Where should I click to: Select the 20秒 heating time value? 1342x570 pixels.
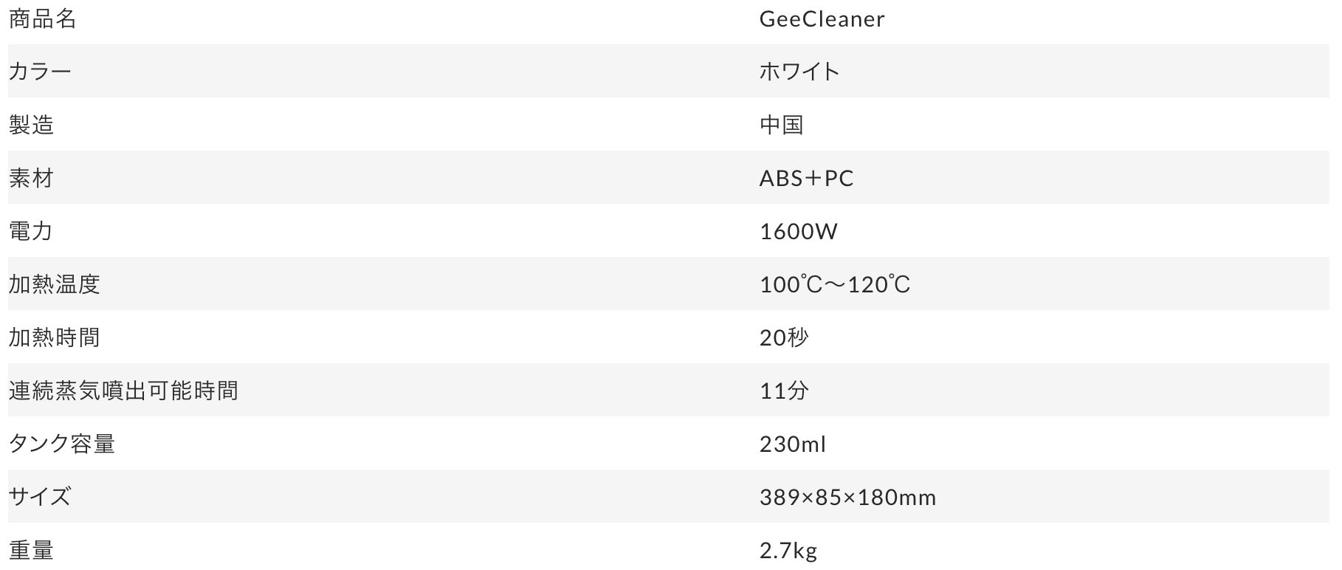(x=784, y=337)
